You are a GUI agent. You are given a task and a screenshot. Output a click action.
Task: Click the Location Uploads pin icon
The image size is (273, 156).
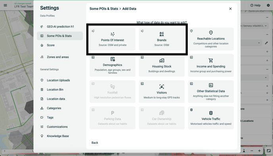click(42, 80)
